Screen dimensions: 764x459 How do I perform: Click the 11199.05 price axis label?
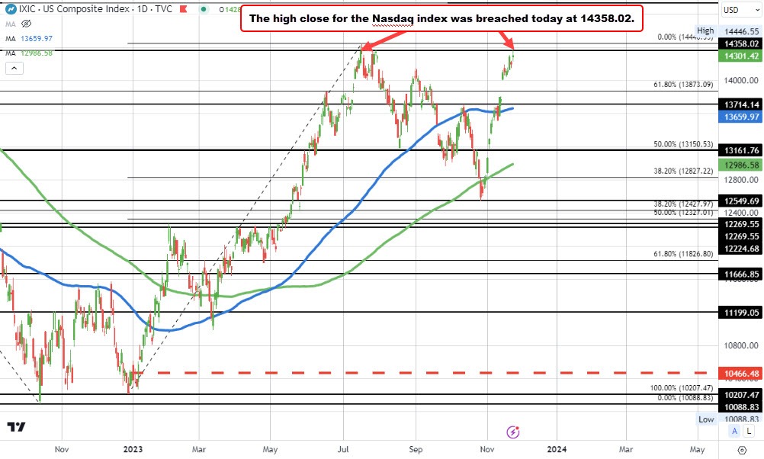click(741, 313)
